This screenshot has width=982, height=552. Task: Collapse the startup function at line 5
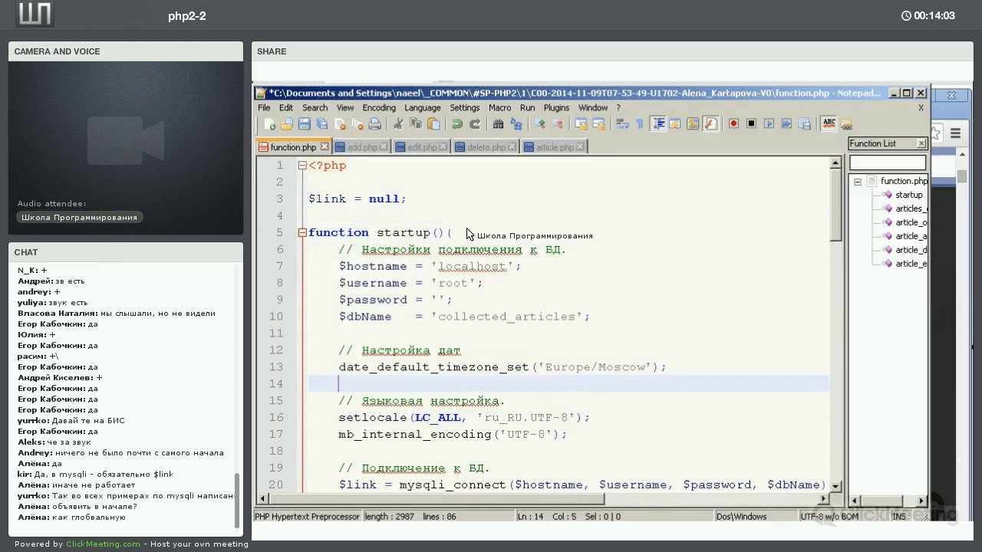302,232
